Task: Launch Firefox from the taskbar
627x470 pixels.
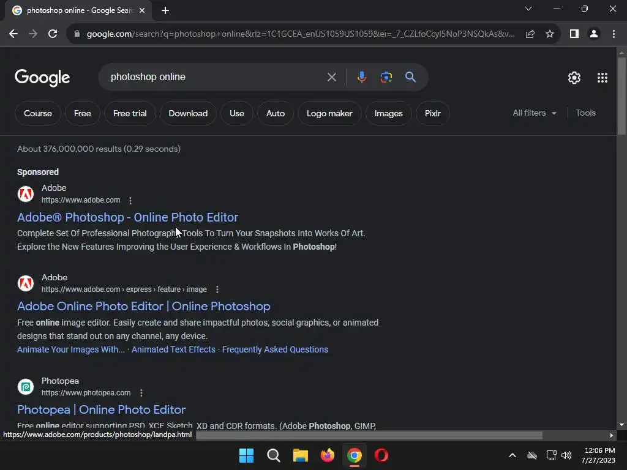Action: (x=328, y=455)
